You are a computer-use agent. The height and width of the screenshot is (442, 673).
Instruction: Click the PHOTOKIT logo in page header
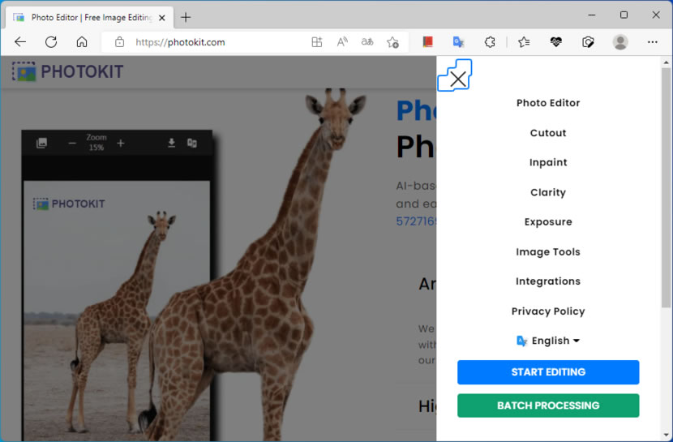point(68,71)
